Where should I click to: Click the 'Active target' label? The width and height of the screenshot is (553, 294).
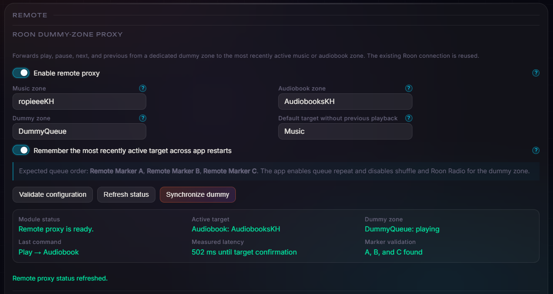(x=210, y=219)
